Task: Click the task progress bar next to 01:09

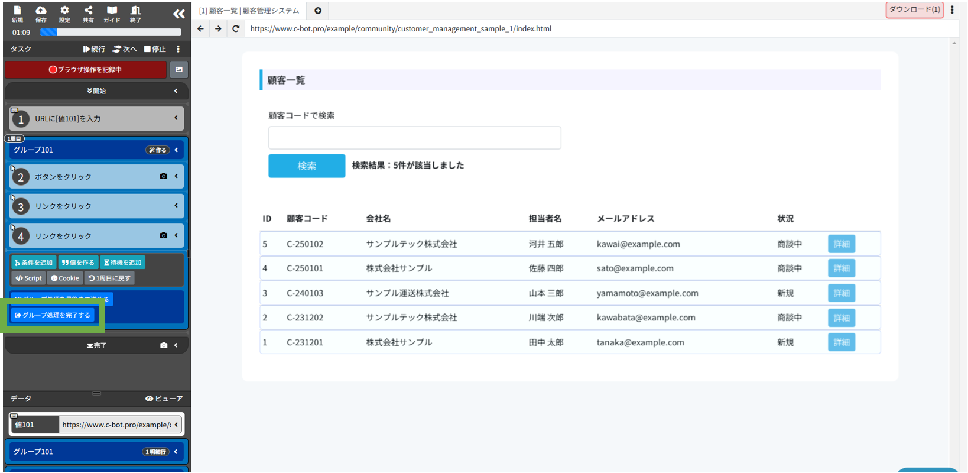Action: pos(111,33)
